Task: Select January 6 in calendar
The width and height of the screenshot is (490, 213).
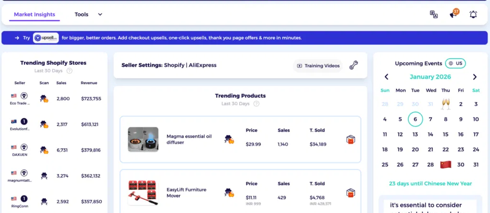Action: 415,119
